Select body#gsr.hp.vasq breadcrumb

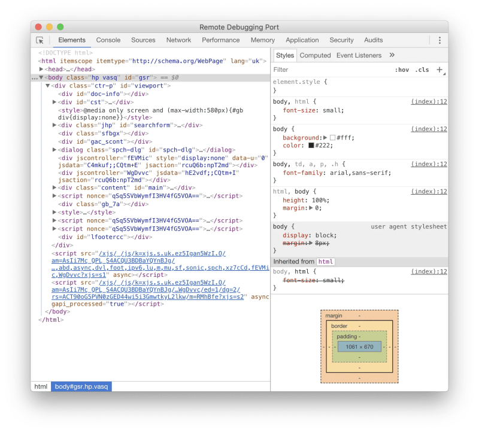[81, 386]
